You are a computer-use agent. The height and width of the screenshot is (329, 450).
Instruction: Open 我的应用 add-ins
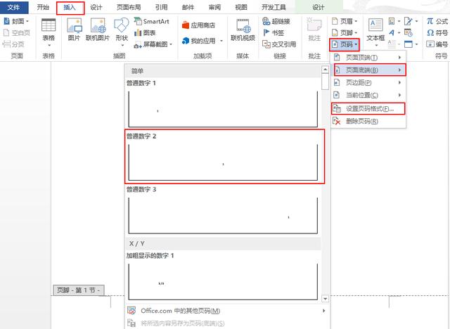point(202,41)
